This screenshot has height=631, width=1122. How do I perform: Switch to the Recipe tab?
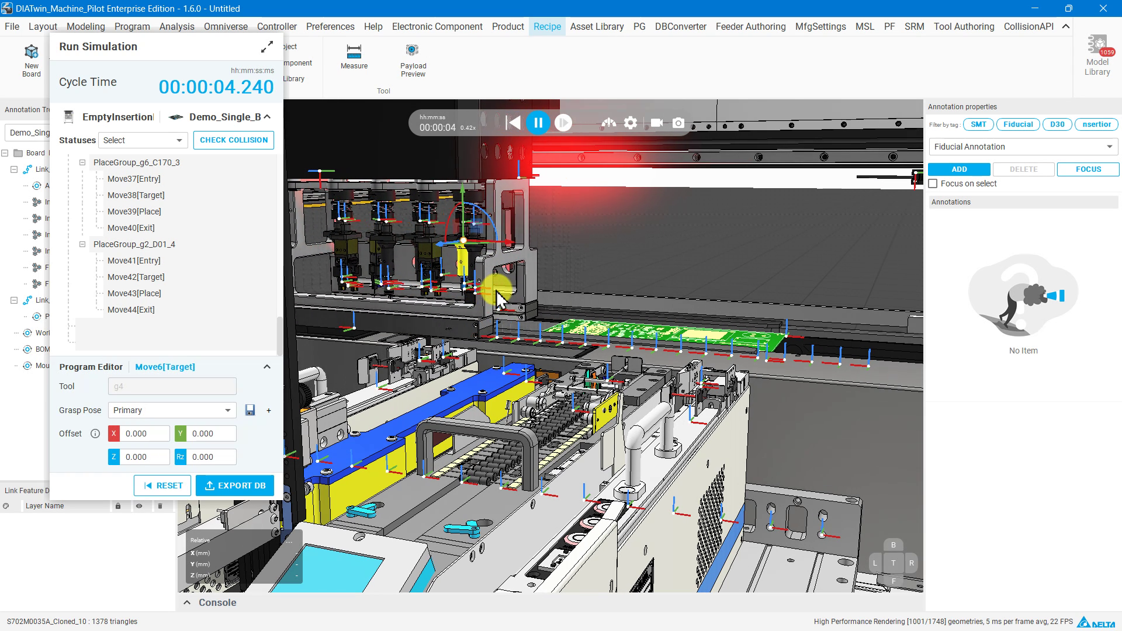547,26
